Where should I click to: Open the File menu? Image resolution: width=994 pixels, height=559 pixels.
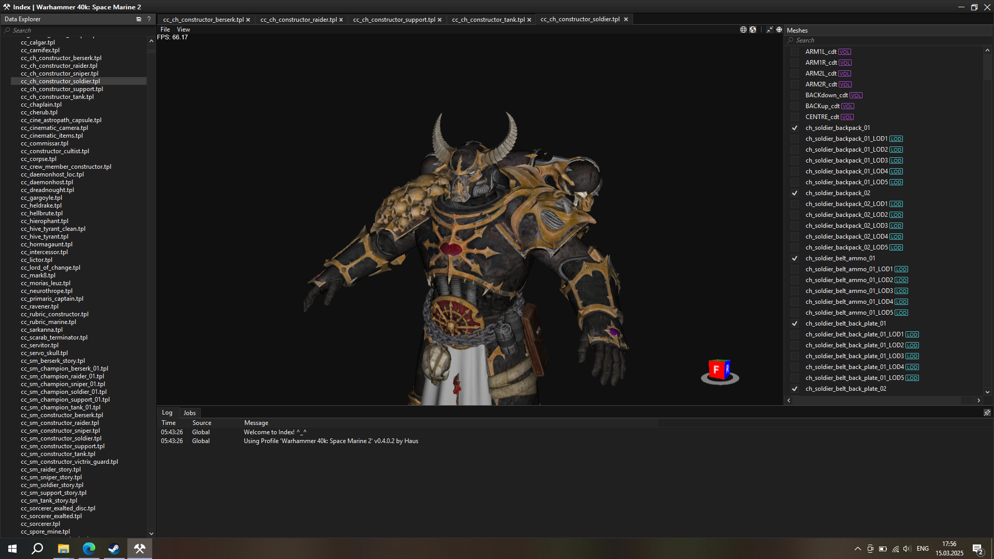point(165,30)
